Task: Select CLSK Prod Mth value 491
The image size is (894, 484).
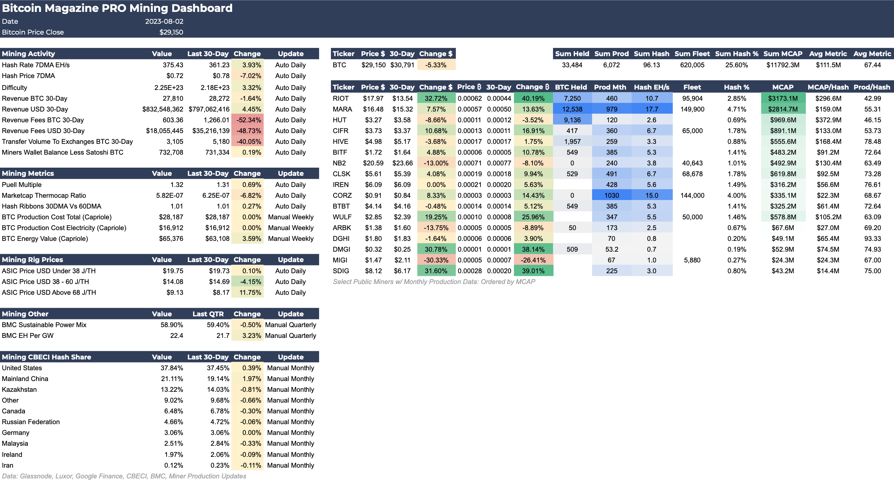Action: click(x=611, y=174)
